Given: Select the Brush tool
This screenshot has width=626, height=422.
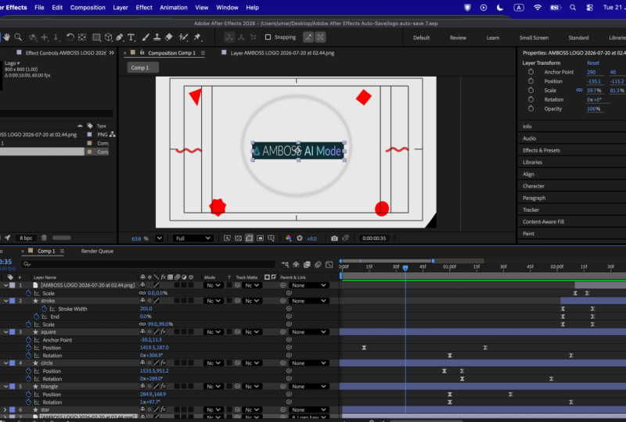Looking at the screenshot, I should (146, 37).
